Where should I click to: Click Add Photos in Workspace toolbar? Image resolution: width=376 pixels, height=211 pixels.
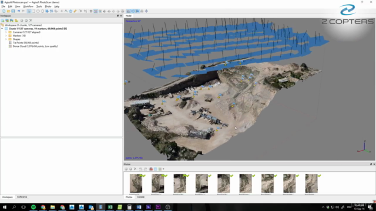[x=7, y=21]
